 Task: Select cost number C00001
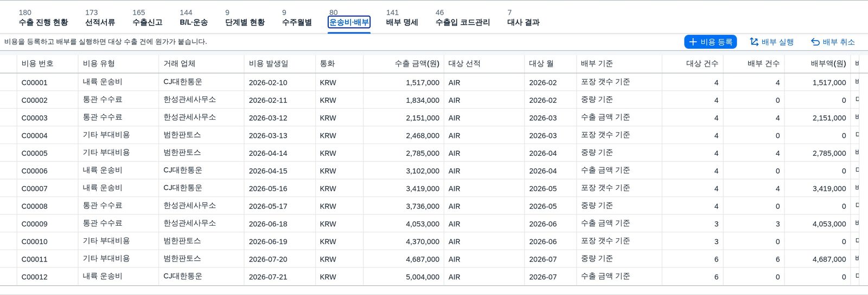pos(34,83)
